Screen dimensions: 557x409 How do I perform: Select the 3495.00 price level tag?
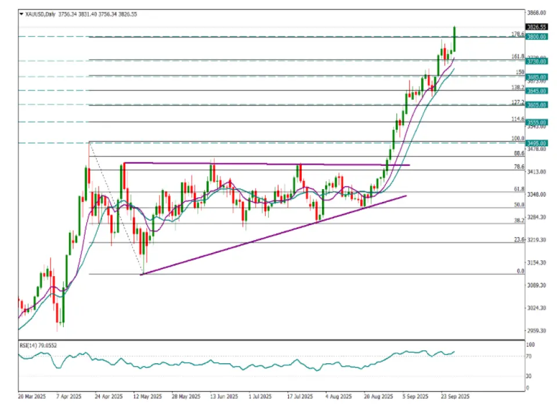point(536,143)
